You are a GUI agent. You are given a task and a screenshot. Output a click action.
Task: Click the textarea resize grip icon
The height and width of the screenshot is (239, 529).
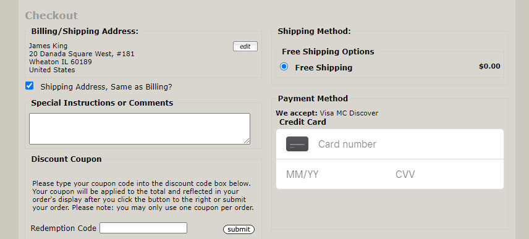coord(247,141)
